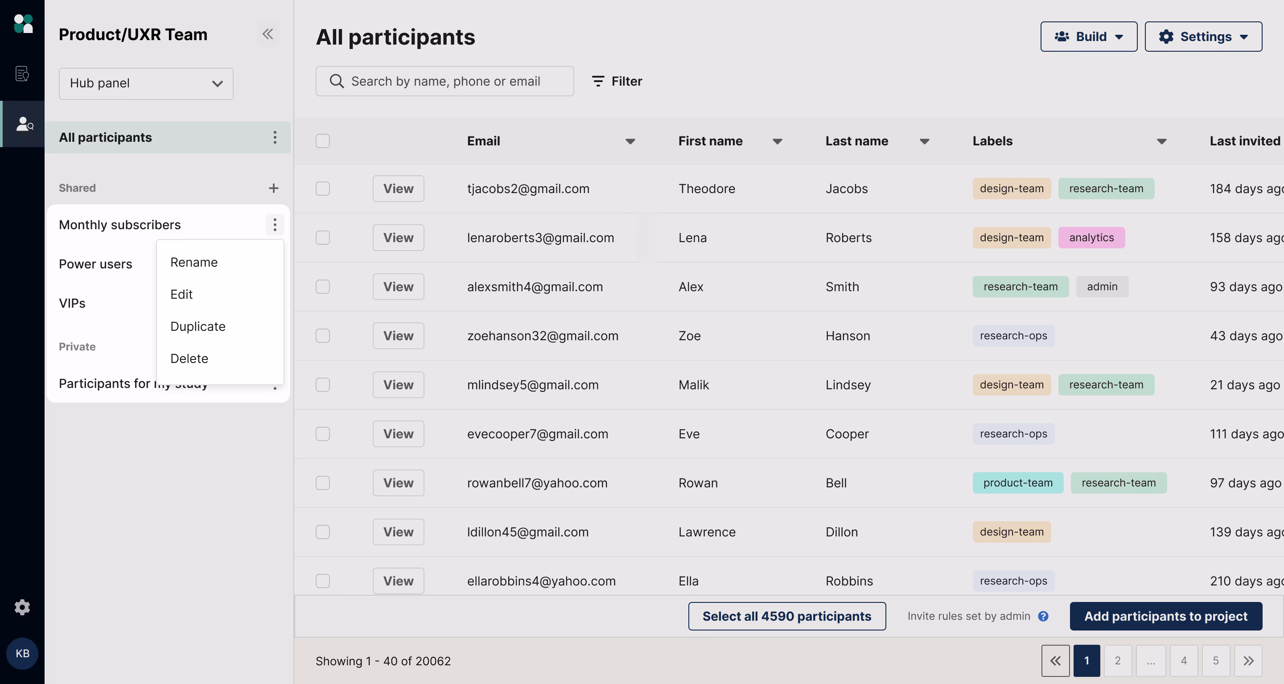Click the search by name field
The image size is (1284, 684).
click(444, 81)
